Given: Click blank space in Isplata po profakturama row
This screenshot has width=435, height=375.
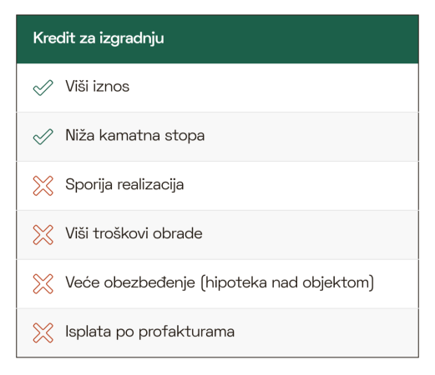Looking at the screenshot, I should point(326,332).
